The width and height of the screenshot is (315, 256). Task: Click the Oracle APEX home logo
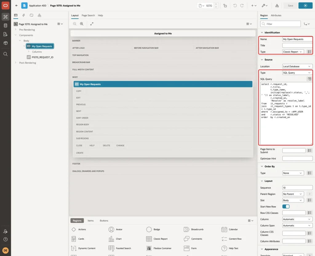(x=6, y=6)
